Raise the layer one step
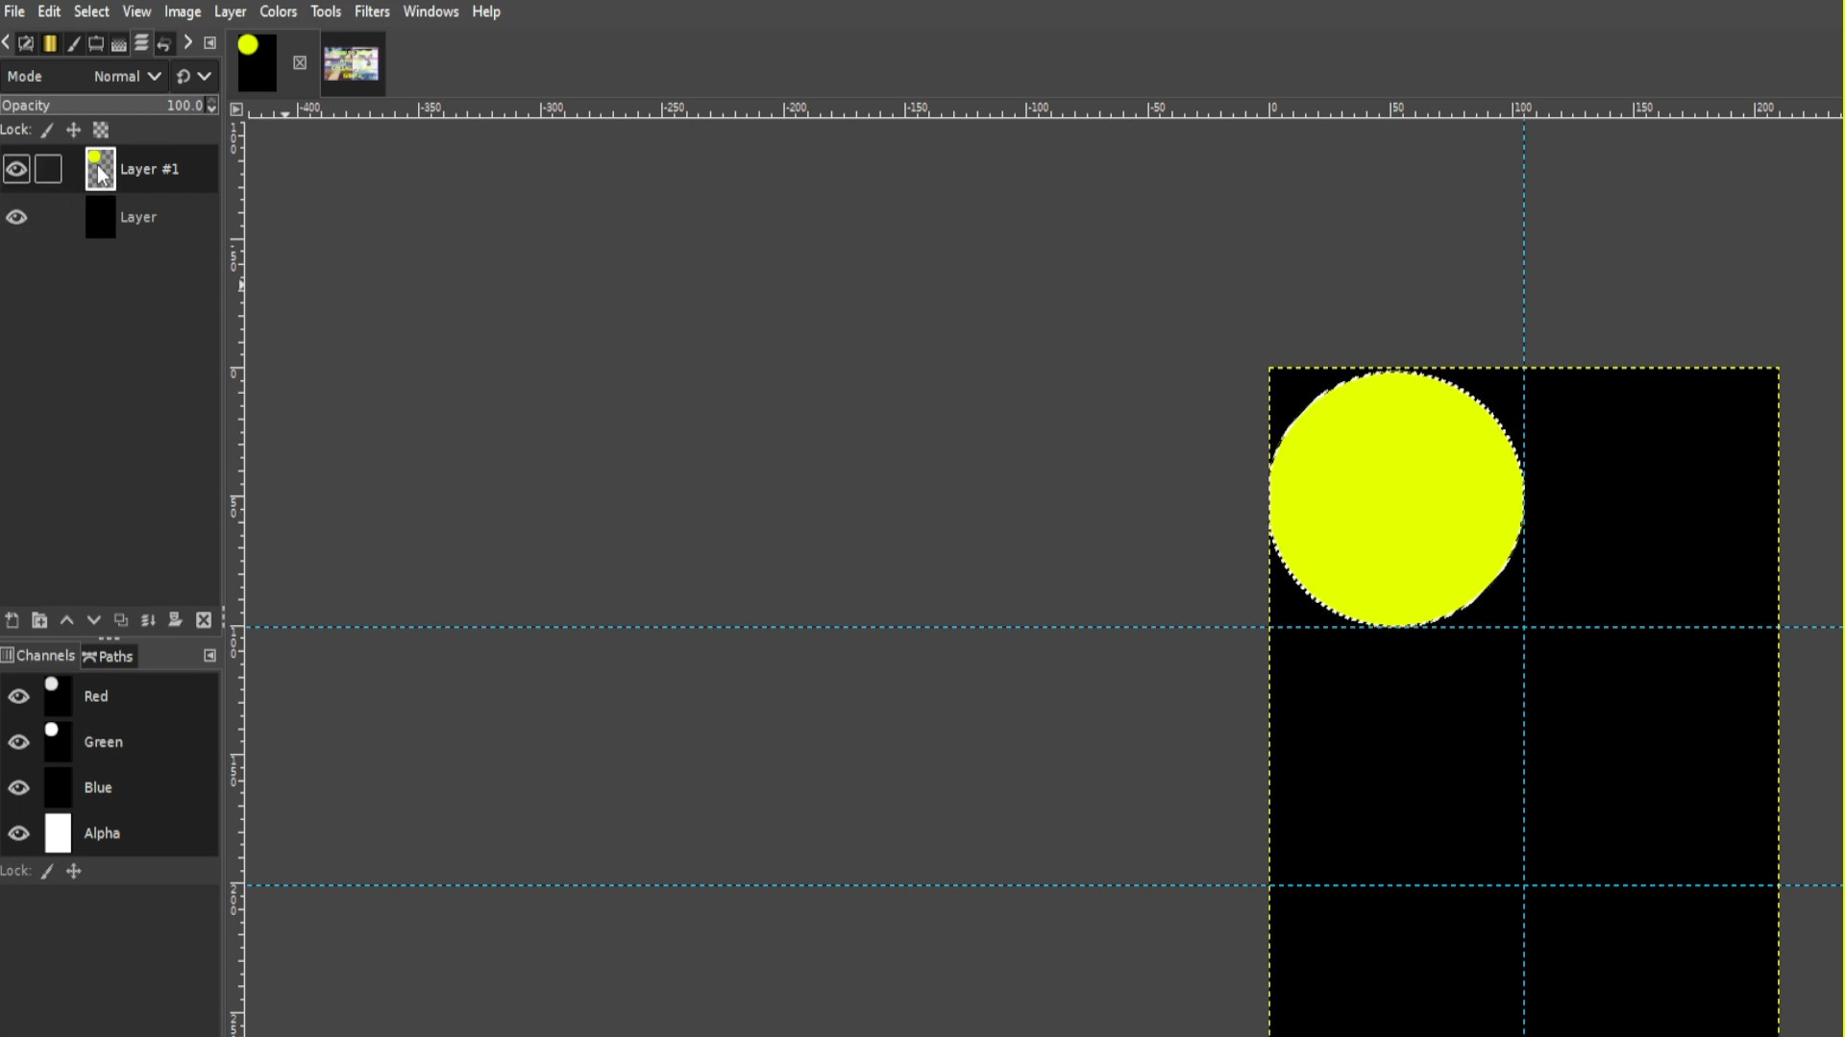 tap(67, 620)
